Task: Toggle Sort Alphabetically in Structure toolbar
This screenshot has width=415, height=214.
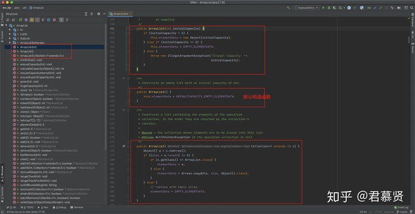Action: [13, 20]
